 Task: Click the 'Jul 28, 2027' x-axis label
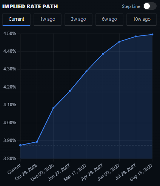tap(126, 172)
